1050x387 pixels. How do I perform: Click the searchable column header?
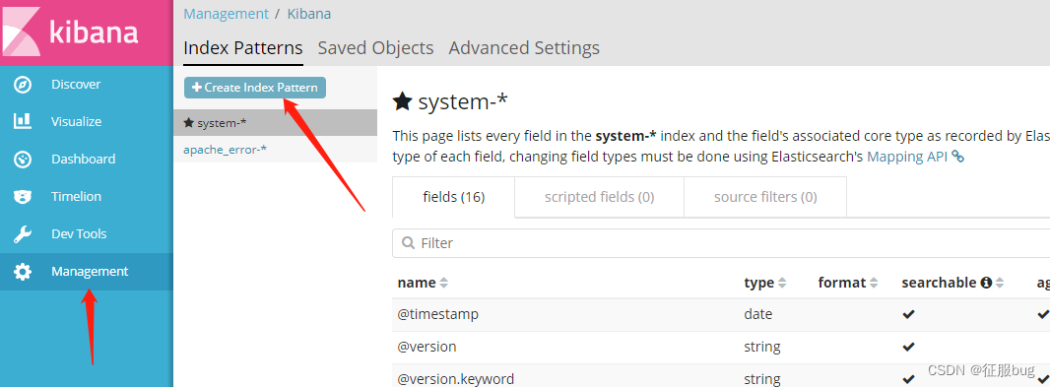coord(939,283)
